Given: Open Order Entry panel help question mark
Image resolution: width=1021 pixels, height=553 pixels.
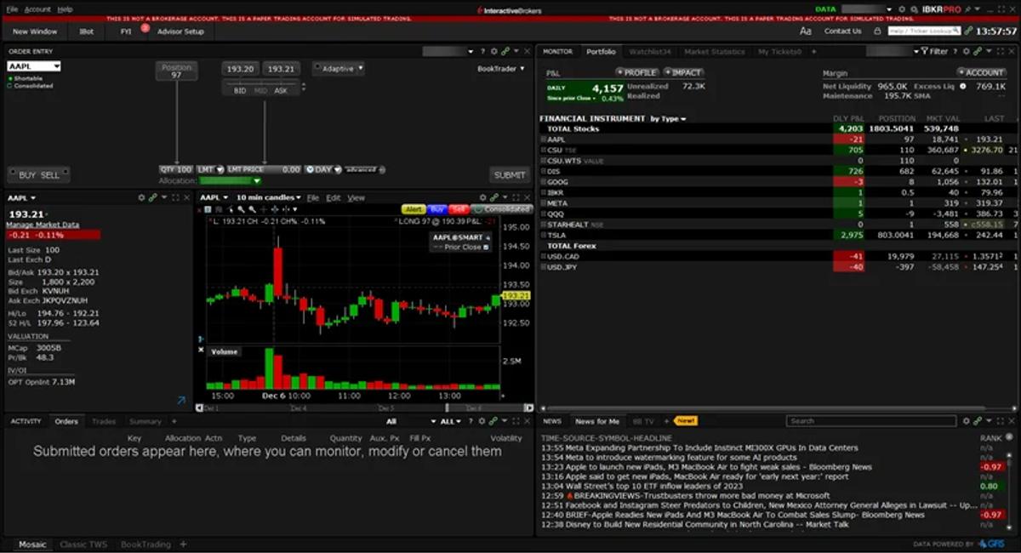Looking at the screenshot, I should [482, 52].
